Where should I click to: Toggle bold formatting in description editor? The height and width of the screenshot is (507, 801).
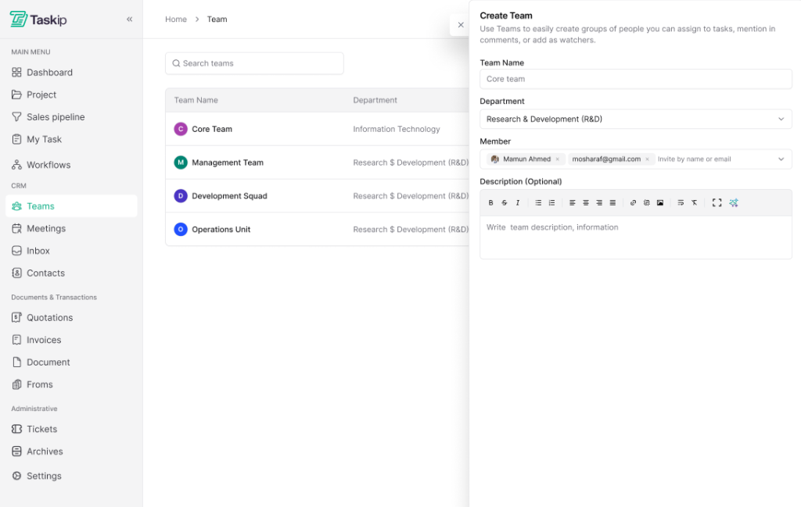pyautogui.click(x=491, y=203)
